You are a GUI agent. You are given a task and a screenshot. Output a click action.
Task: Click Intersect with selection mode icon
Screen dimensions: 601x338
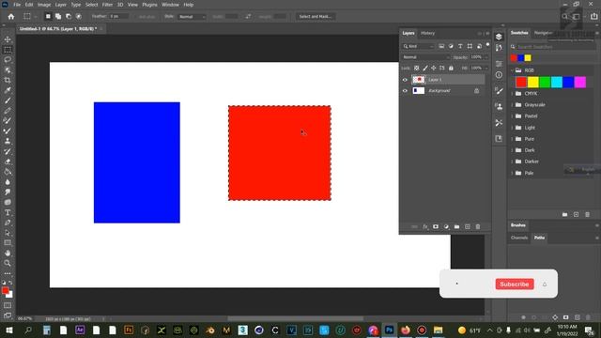[79, 17]
